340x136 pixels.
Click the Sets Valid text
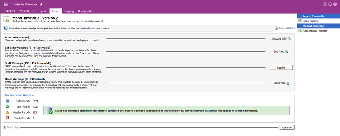point(279,52)
